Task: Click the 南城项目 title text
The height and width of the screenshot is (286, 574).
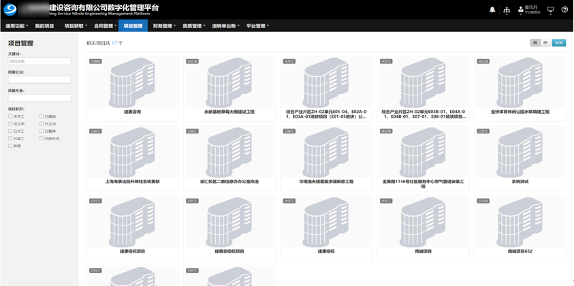Action: [x=423, y=251]
